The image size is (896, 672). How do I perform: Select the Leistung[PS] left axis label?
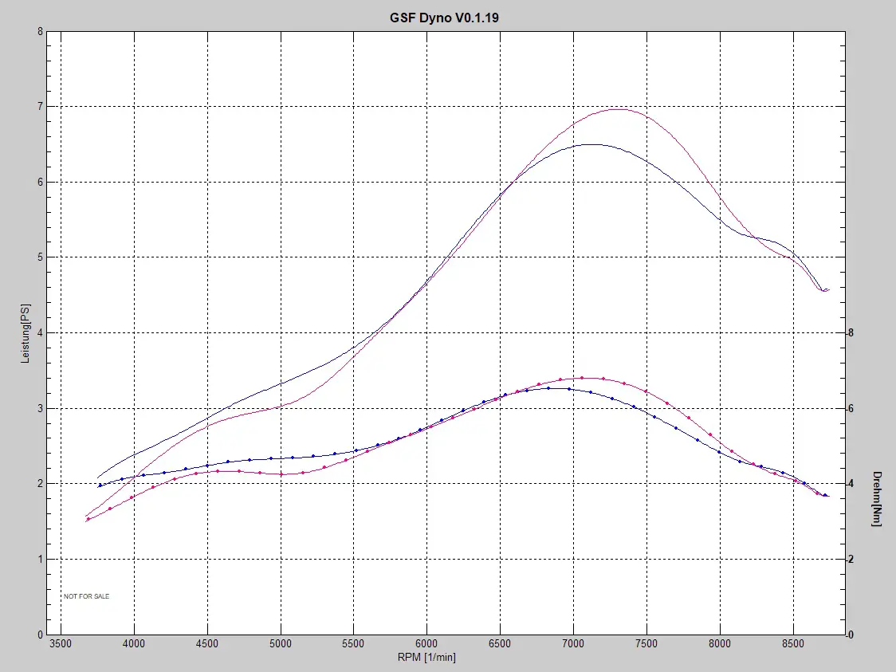point(25,333)
